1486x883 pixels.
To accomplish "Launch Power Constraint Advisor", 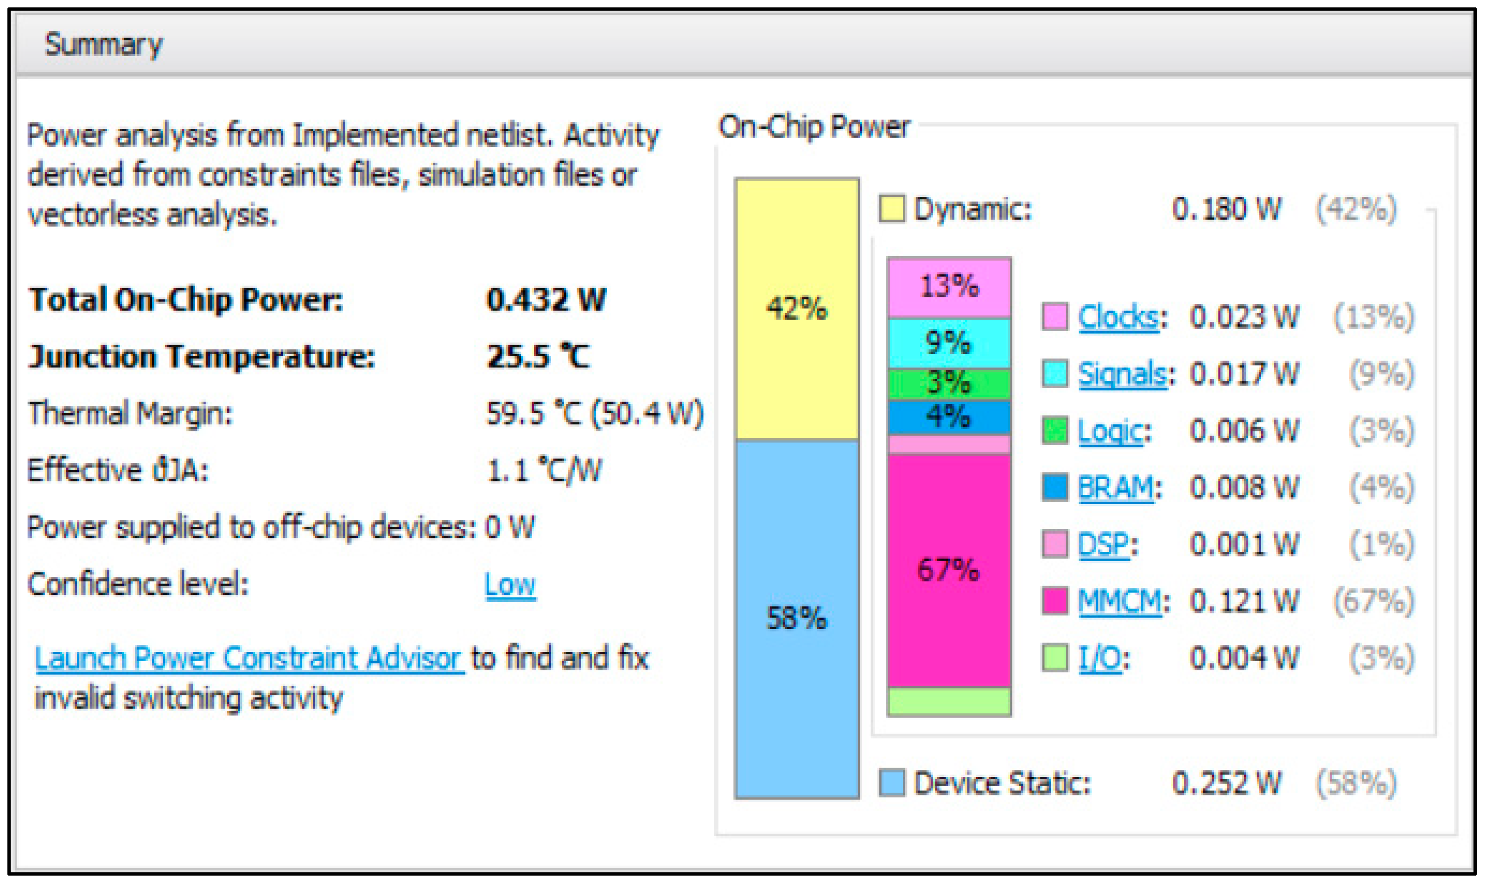I will point(249,658).
